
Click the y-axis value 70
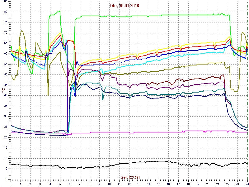tap(6, 33)
